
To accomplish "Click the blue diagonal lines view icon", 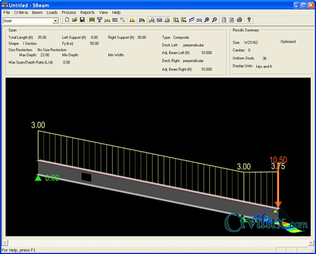I will [x=192, y=20].
